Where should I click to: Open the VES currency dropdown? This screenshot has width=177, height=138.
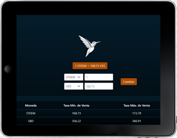tap(74, 86)
